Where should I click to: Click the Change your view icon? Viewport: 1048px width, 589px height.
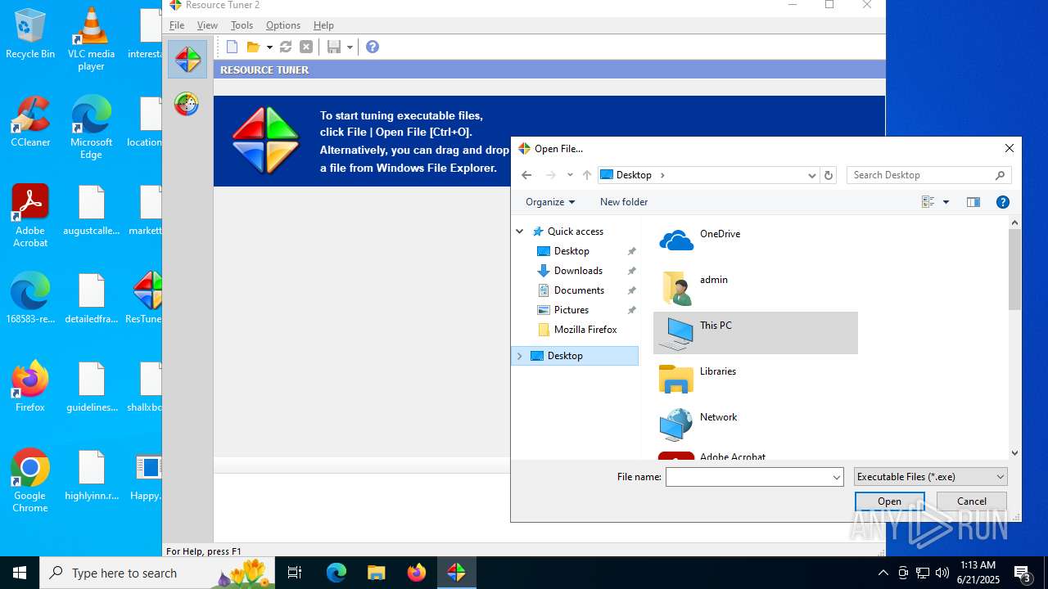(928, 202)
